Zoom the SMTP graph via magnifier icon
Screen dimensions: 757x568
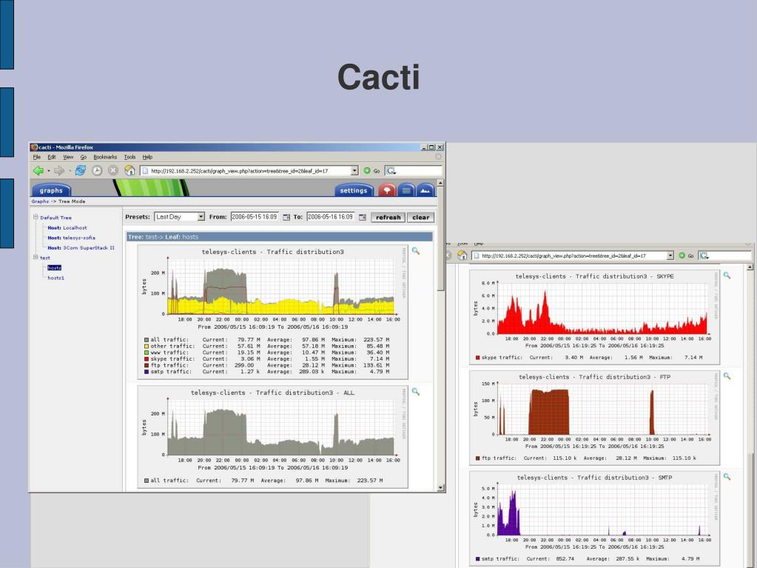(727, 477)
